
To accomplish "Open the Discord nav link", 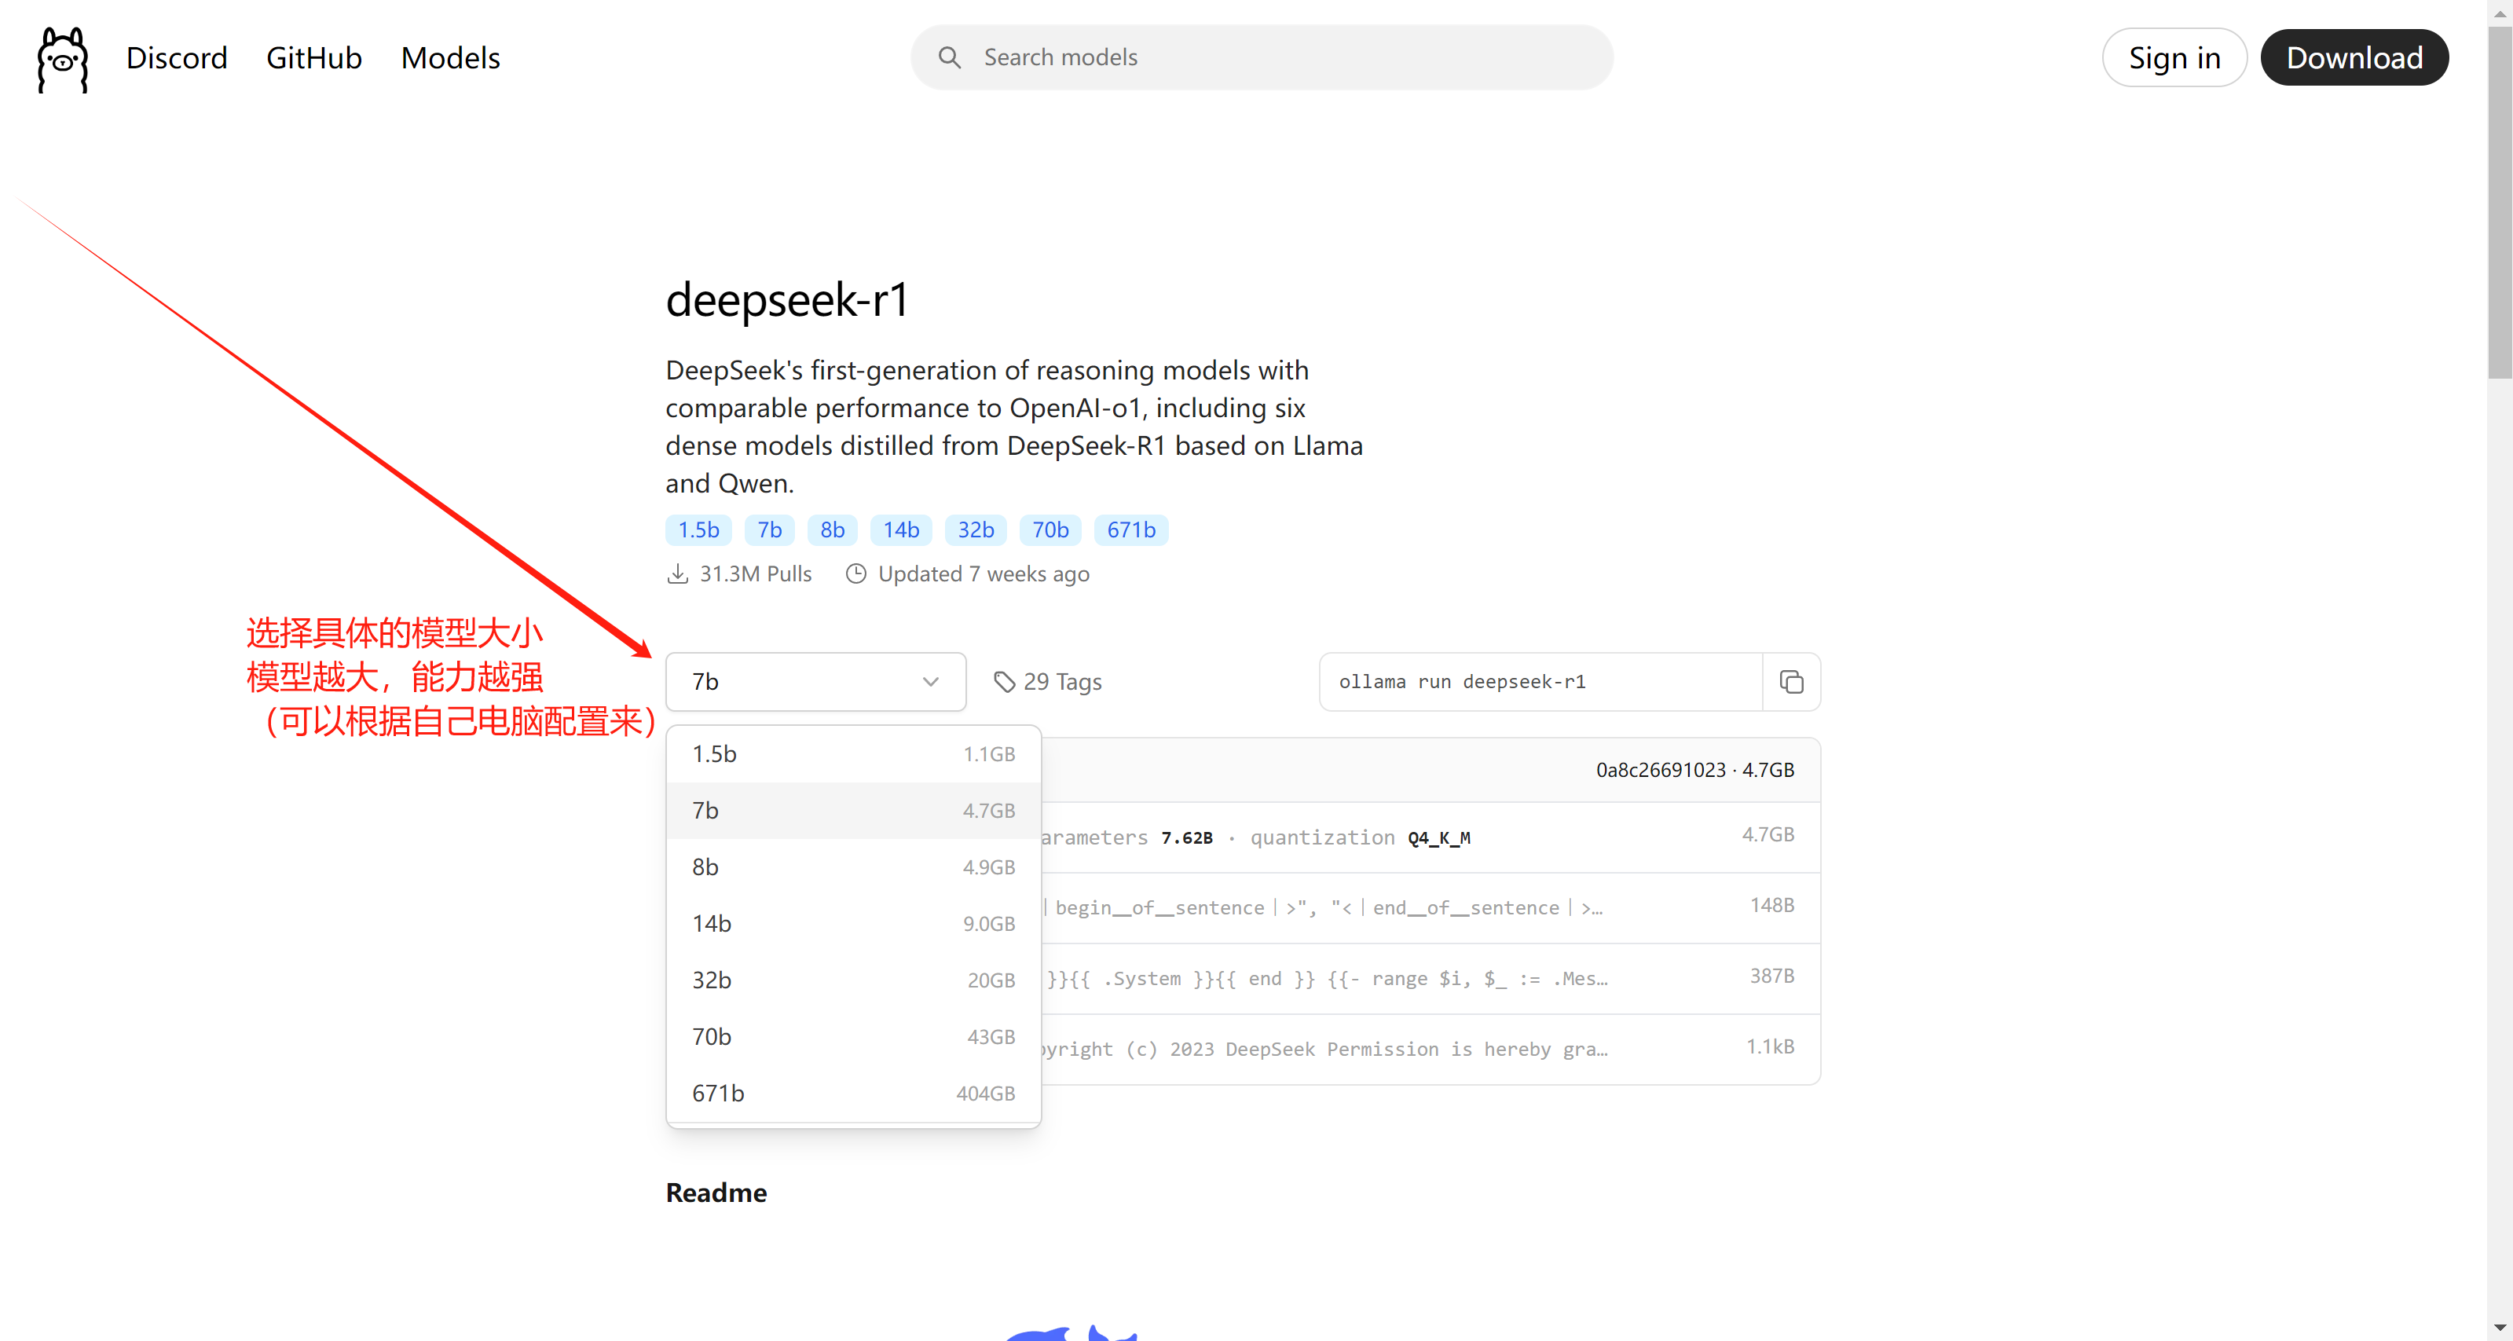I will coord(177,57).
